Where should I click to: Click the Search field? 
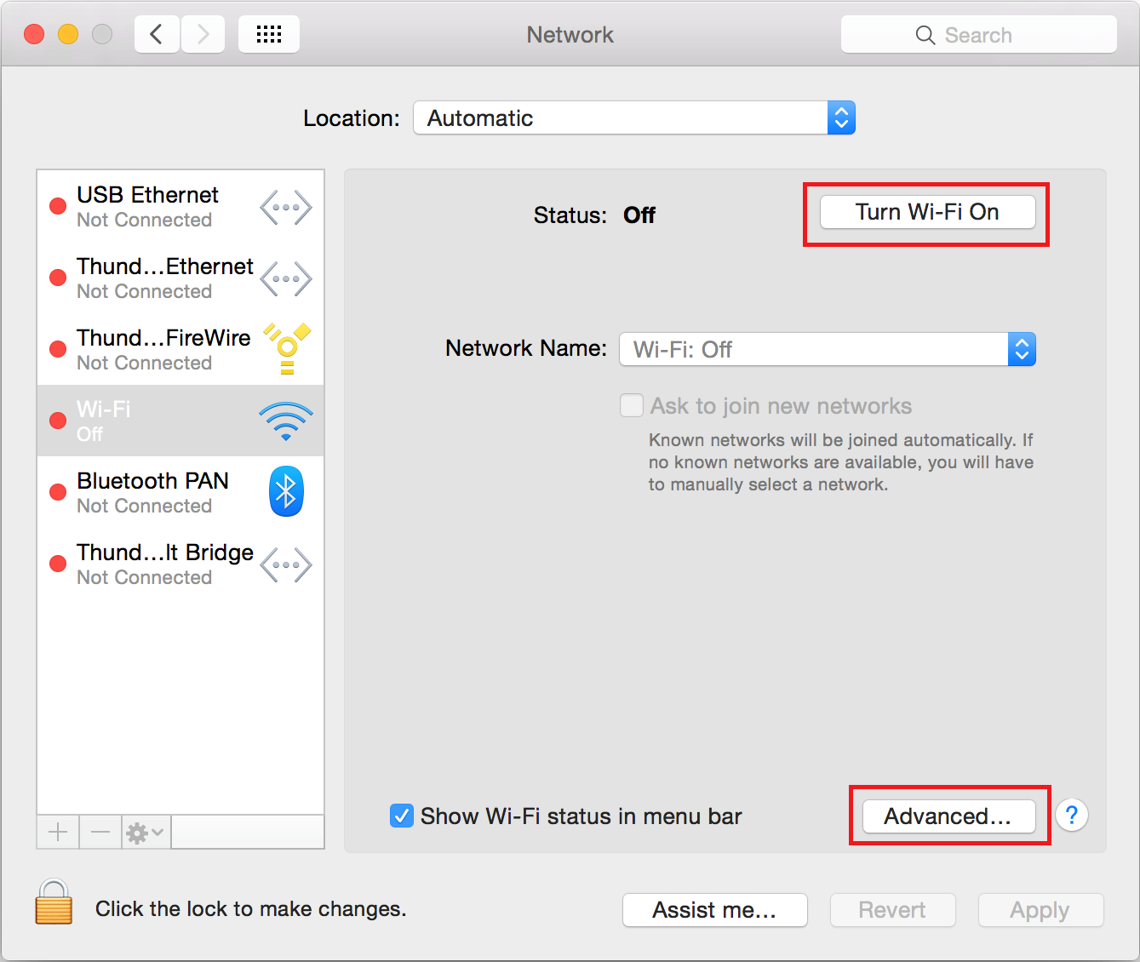(x=978, y=35)
